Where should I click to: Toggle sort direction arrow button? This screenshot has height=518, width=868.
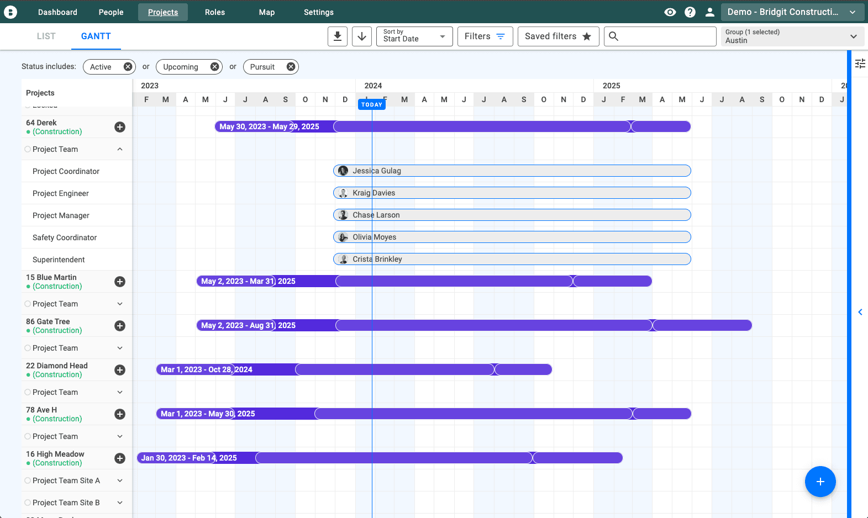coord(362,36)
